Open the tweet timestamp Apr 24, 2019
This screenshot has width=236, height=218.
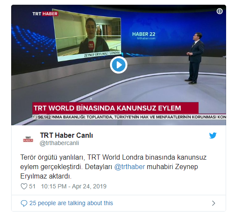coord(74,186)
